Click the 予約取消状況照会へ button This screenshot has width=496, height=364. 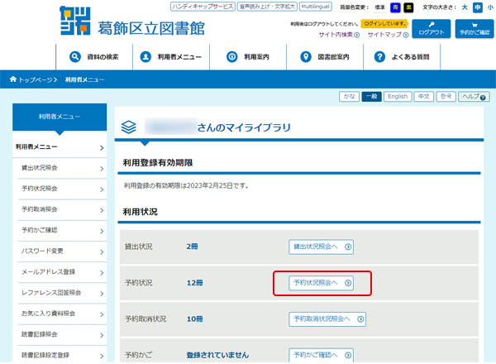point(327,319)
